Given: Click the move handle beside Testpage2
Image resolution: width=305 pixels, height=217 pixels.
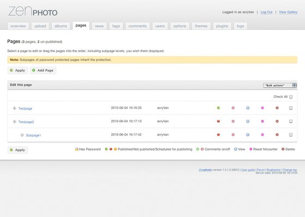Looking at the screenshot, I should point(14,122).
